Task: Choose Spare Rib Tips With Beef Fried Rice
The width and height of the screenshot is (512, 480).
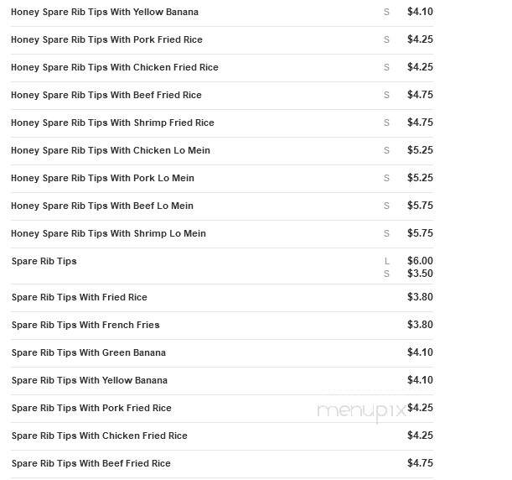Action: click(91, 464)
